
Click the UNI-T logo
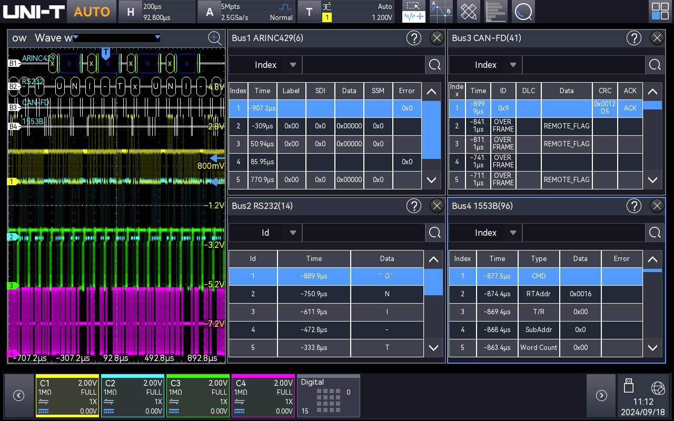[x=34, y=12]
